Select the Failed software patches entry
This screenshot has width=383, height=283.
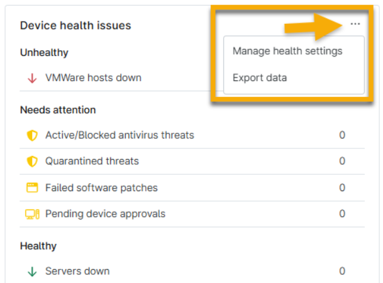point(101,188)
